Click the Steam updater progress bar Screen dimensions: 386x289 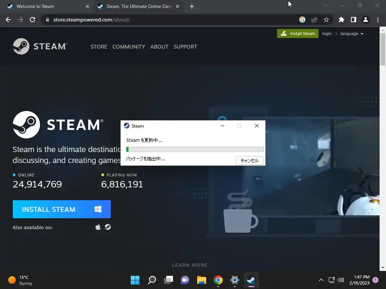(x=195, y=149)
